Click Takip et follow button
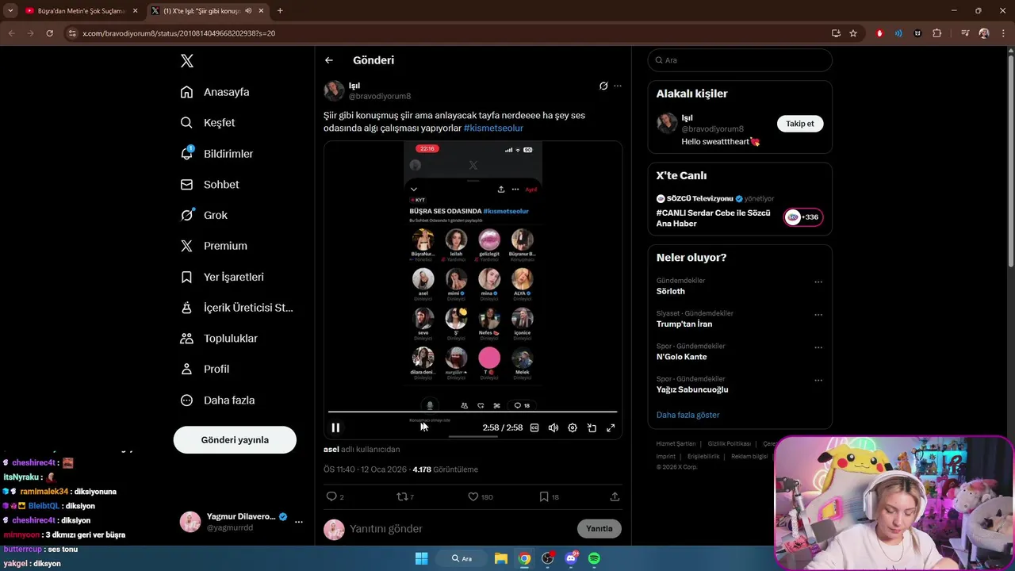Screen dimensions: 1015x571 pyautogui.click(x=800, y=124)
